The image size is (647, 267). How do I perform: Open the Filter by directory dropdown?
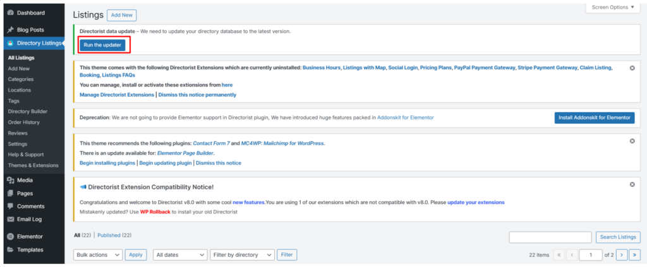click(x=242, y=255)
